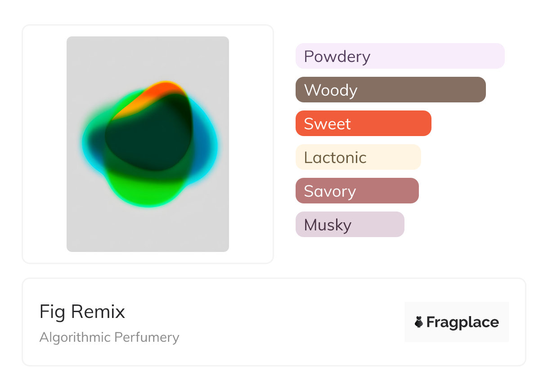The height and width of the screenshot is (388, 548).
Task: Open the Fig Remix title
Action: 82,312
